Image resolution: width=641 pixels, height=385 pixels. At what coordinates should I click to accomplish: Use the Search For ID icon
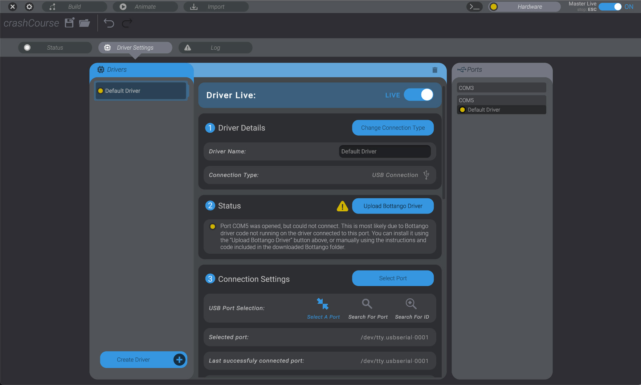(x=411, y=304)
